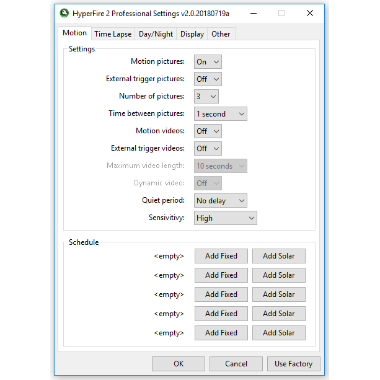Click the HyperFire app icon in title bar
The width and height of the screenshot is (380, 380).
64,13
